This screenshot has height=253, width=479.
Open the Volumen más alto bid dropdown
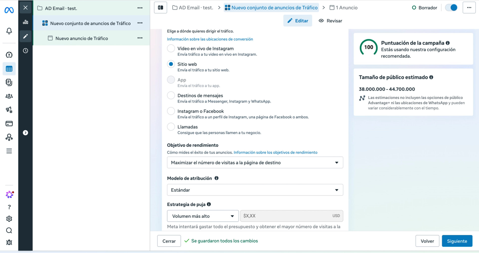tap(203, 216)
